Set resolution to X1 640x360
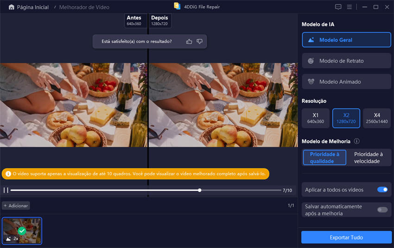This screenshot has width=394, height=248. (315, 118)
